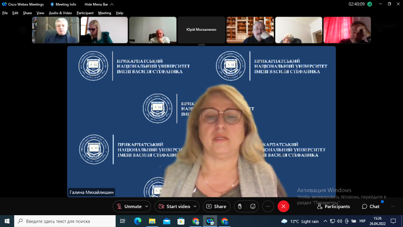Screen dimensions: 403x227
Task: Open more panel options beside Chat
Action: click(x=392, y=206)
